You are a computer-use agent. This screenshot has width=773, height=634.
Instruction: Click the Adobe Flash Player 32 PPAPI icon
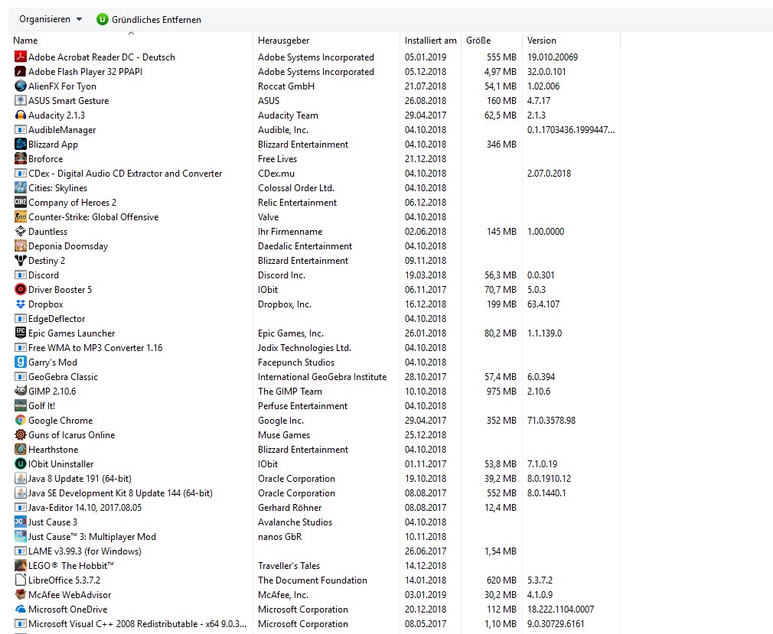tap(20, 71)
